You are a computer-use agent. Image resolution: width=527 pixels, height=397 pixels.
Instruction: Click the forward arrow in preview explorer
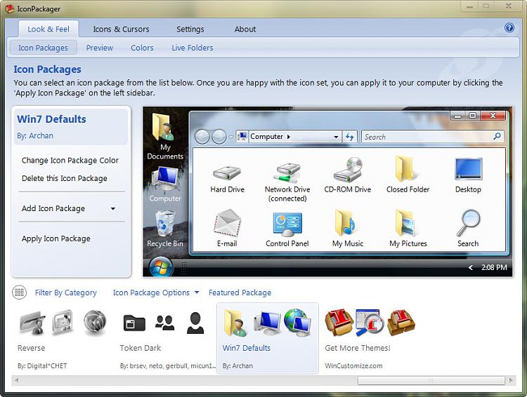pyautogui.click(x=219, y=137)
